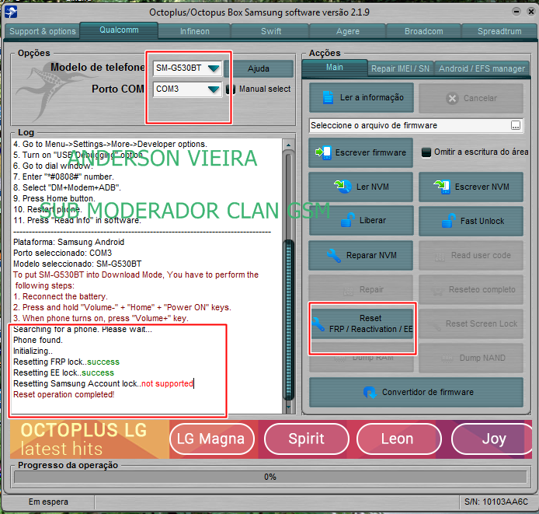Click log line 'Resetting Samsung Account lock..not supported'
539x514 pixels.
[103, 383]
